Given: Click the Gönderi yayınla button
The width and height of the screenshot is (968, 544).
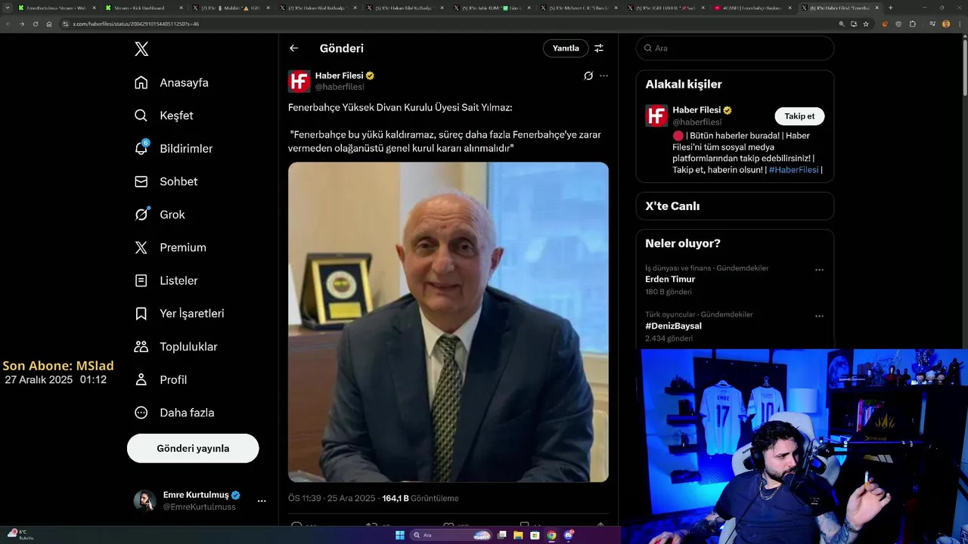Looking at the screenshot, I should point(193,448).
